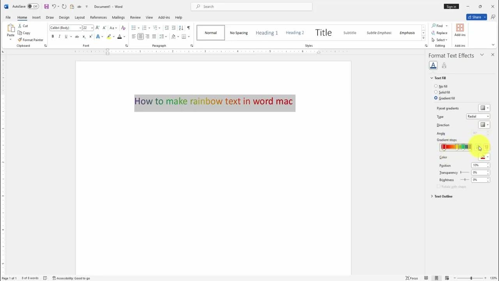Decrease font size with shrink button
The height and width of the screenshot is (281, 499).
pos(104,28)
